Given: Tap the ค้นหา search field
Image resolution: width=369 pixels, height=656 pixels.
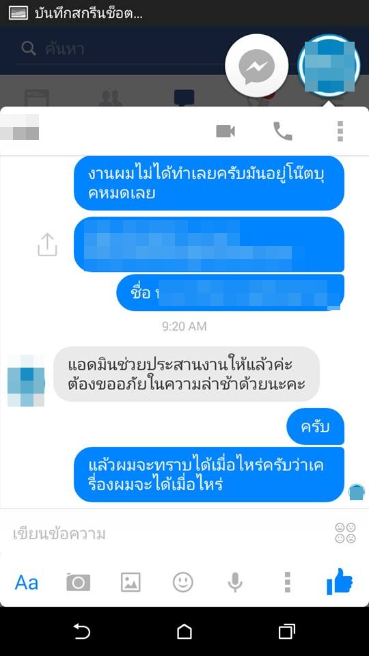Looking at the screenshot, I should tap(122, 49).
